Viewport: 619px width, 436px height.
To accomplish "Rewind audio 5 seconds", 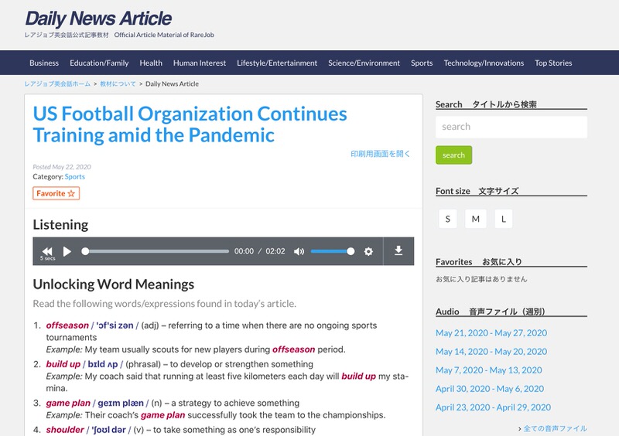I will pyautogui.click(x=47, y=251).
